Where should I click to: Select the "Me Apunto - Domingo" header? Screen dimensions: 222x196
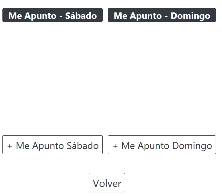pos(162,15)
